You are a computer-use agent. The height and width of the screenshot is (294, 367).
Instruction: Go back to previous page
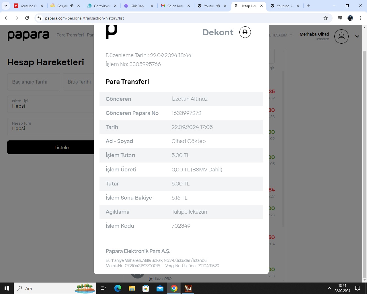[6, 18]
